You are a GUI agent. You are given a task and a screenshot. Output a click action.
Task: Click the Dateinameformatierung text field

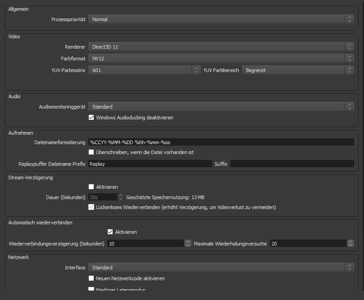tap(221, 142)
